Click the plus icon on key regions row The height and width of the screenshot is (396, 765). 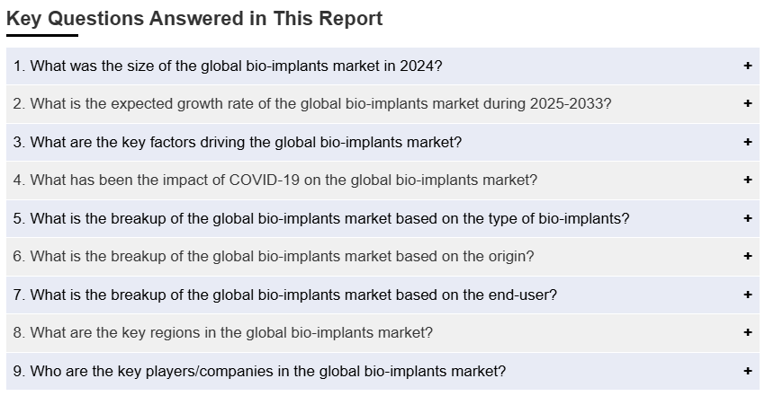tap(748, 332)
